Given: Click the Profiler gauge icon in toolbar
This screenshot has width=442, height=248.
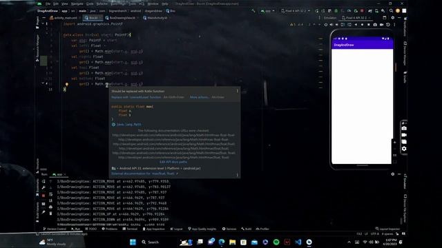Looking at the screenshot, I should 349,11.
